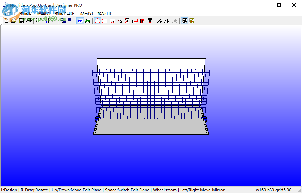The height and width of the screenshot is (193, 302).
Task: Toggle the 3D box view button
Action: pos(184,21)
